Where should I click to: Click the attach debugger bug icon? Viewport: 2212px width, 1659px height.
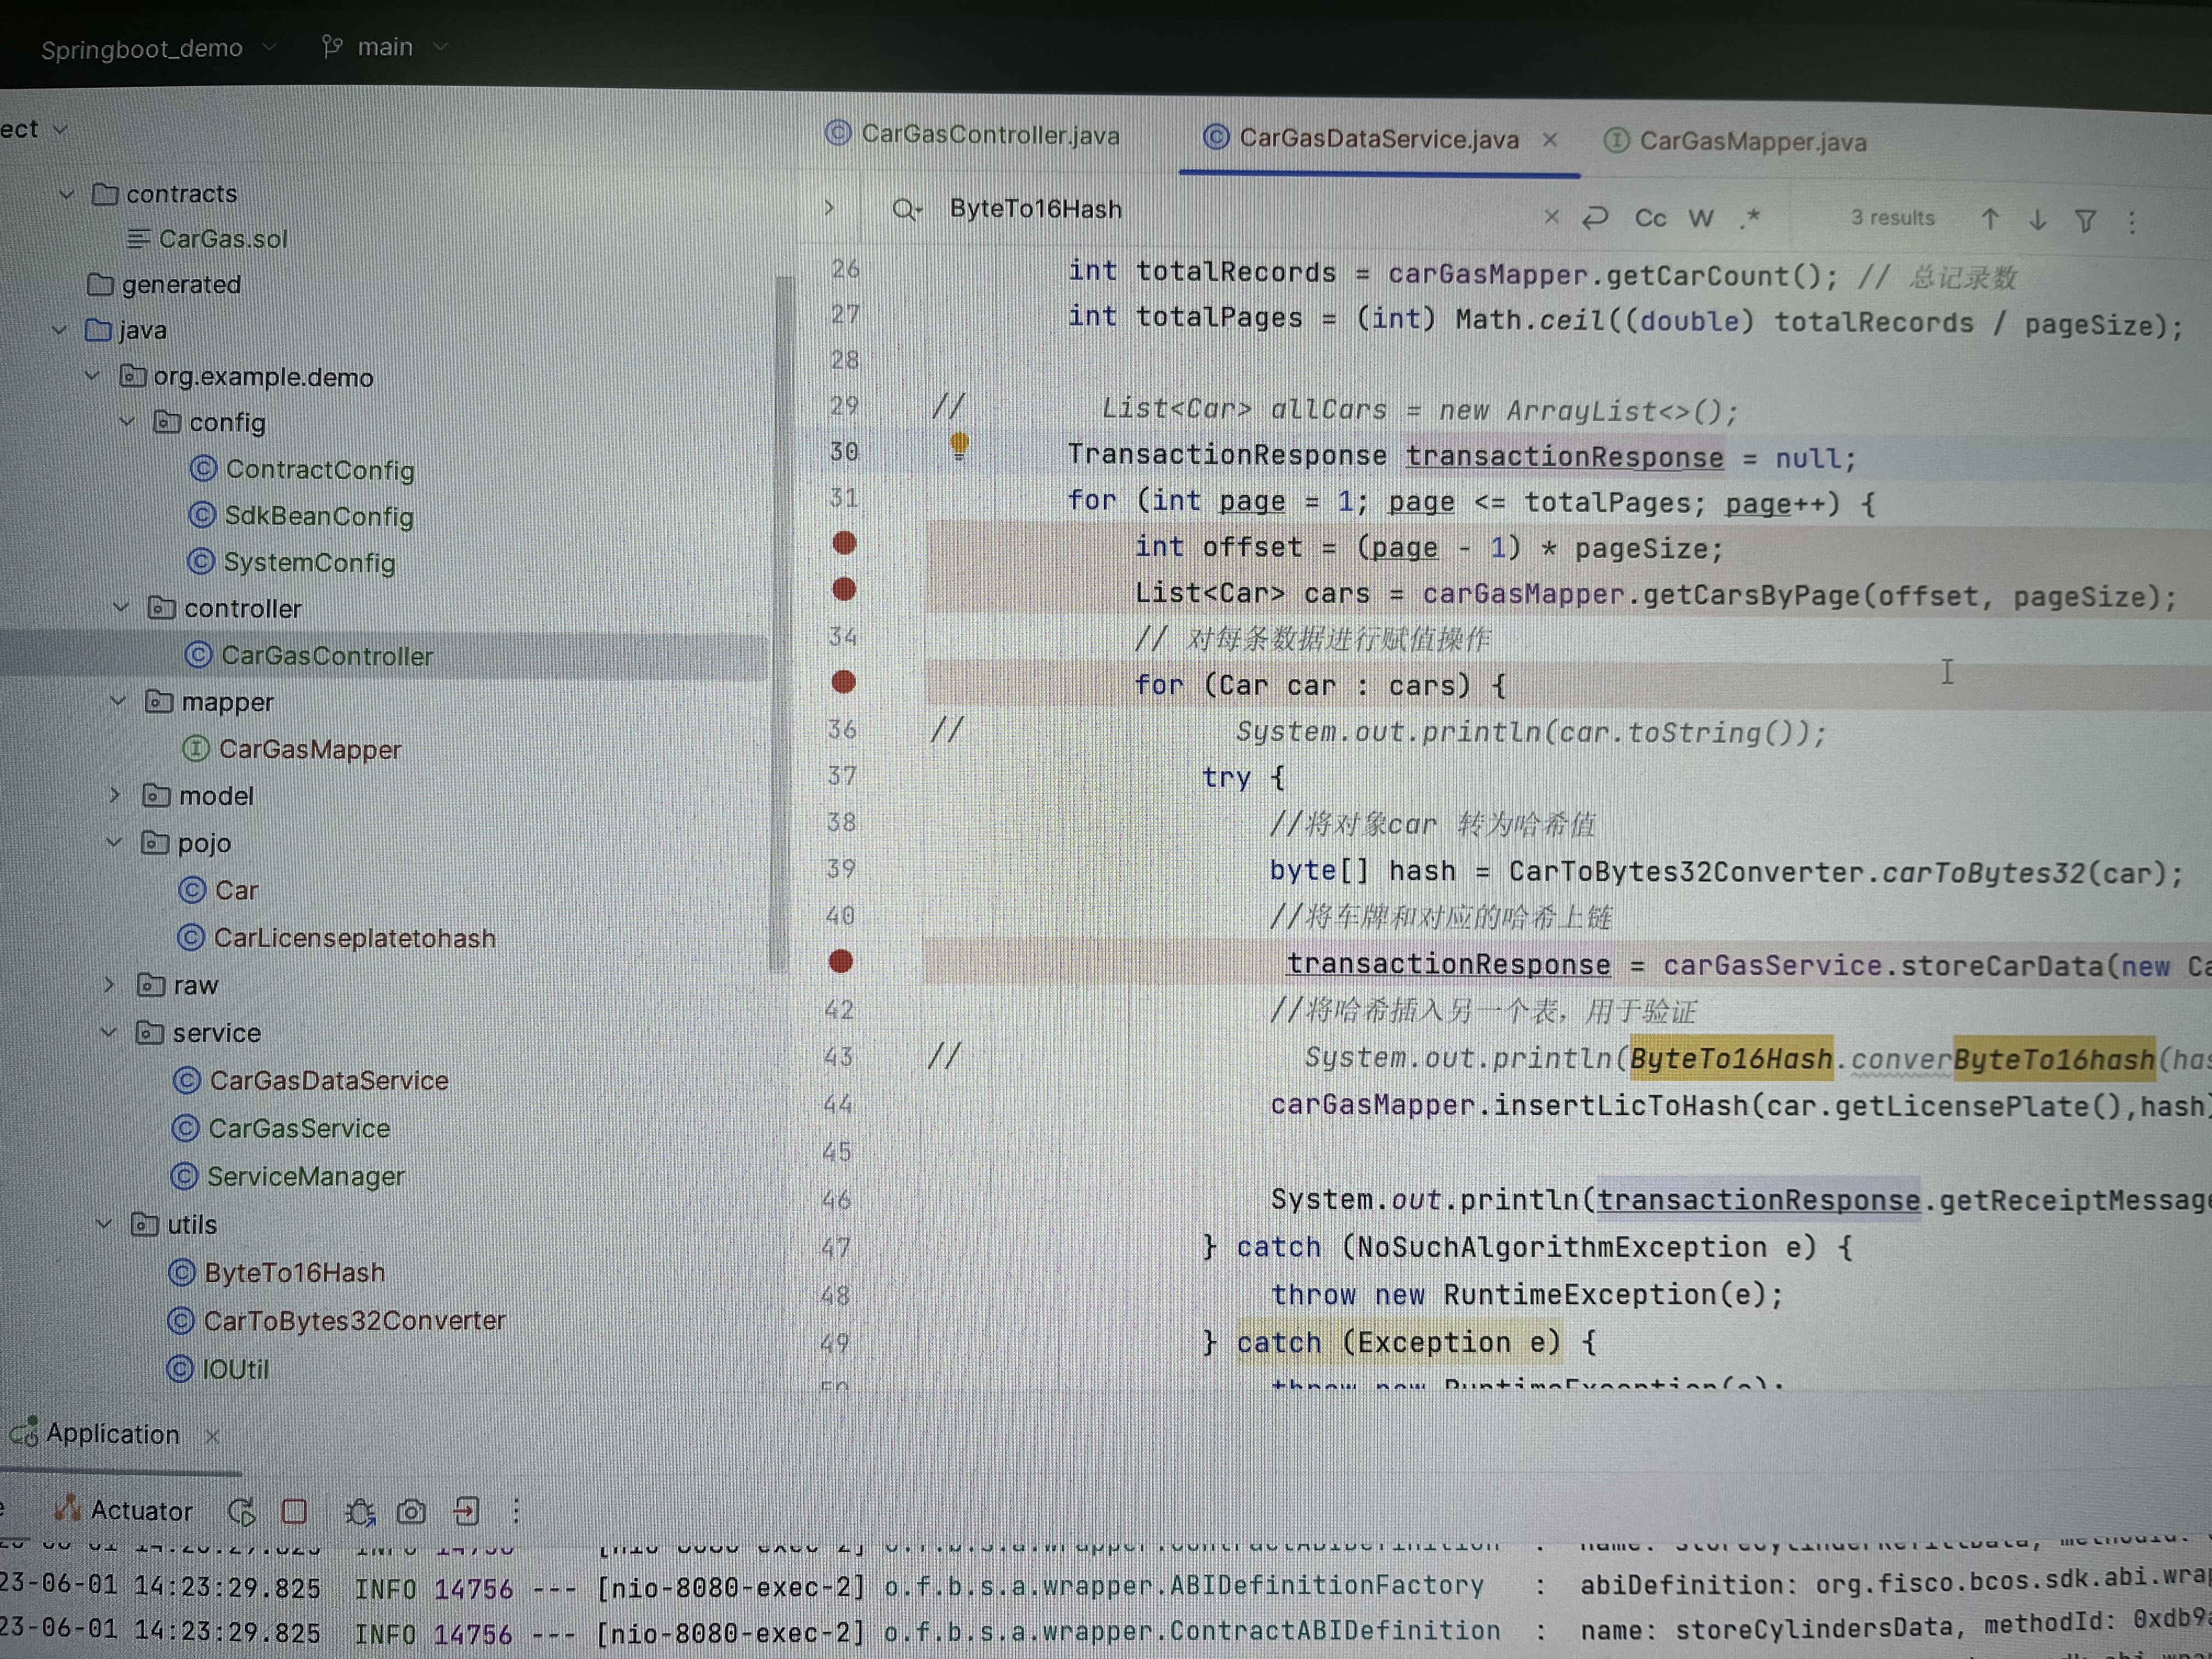(x=360, y=1512)
